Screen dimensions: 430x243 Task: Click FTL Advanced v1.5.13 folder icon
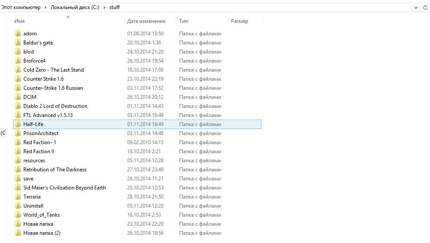[18, 115]
